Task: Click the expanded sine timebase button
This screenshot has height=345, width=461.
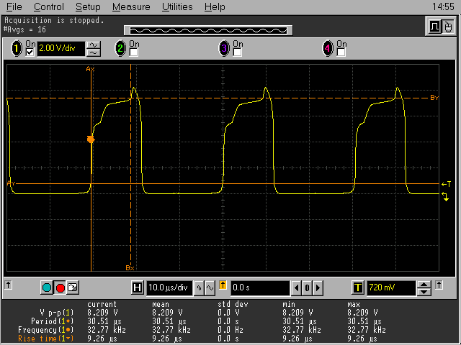Action: tap(210, 288)
